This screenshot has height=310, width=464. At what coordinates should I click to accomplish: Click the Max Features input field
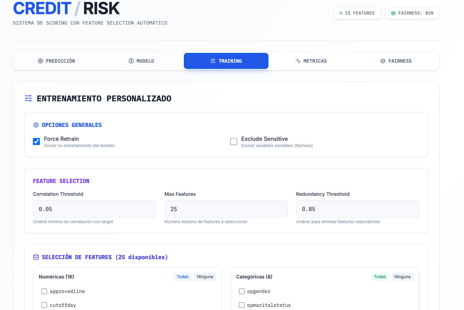click(x=226, y=209)
